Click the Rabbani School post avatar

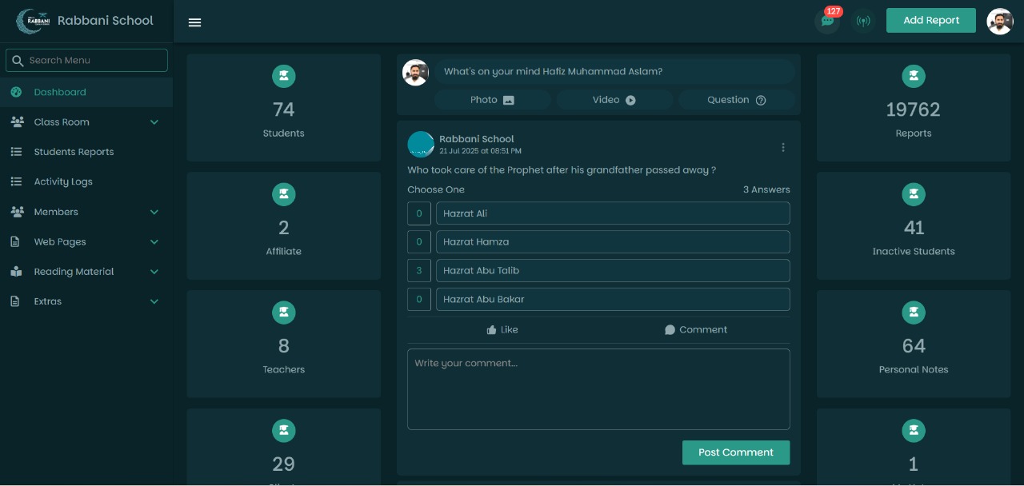(421, 145)
